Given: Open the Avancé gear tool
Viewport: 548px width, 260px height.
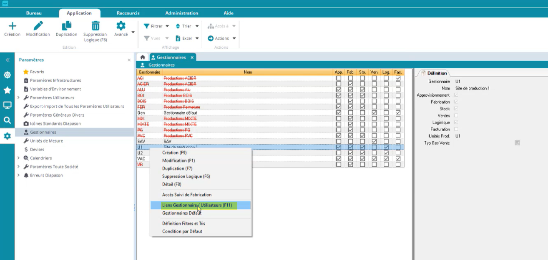Looking at the screenshot, I should click(x=121, y=26).
